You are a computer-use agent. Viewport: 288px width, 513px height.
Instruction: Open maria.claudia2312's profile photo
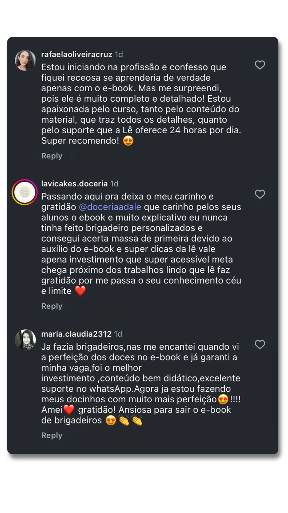[x=25, y=340]
